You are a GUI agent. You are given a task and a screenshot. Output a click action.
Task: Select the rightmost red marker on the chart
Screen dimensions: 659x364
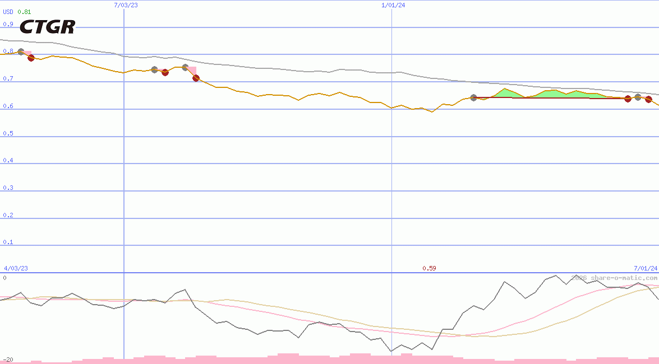point(649,100)
